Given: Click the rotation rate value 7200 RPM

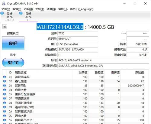Looking at the screenshot, I should coord(138,44).
